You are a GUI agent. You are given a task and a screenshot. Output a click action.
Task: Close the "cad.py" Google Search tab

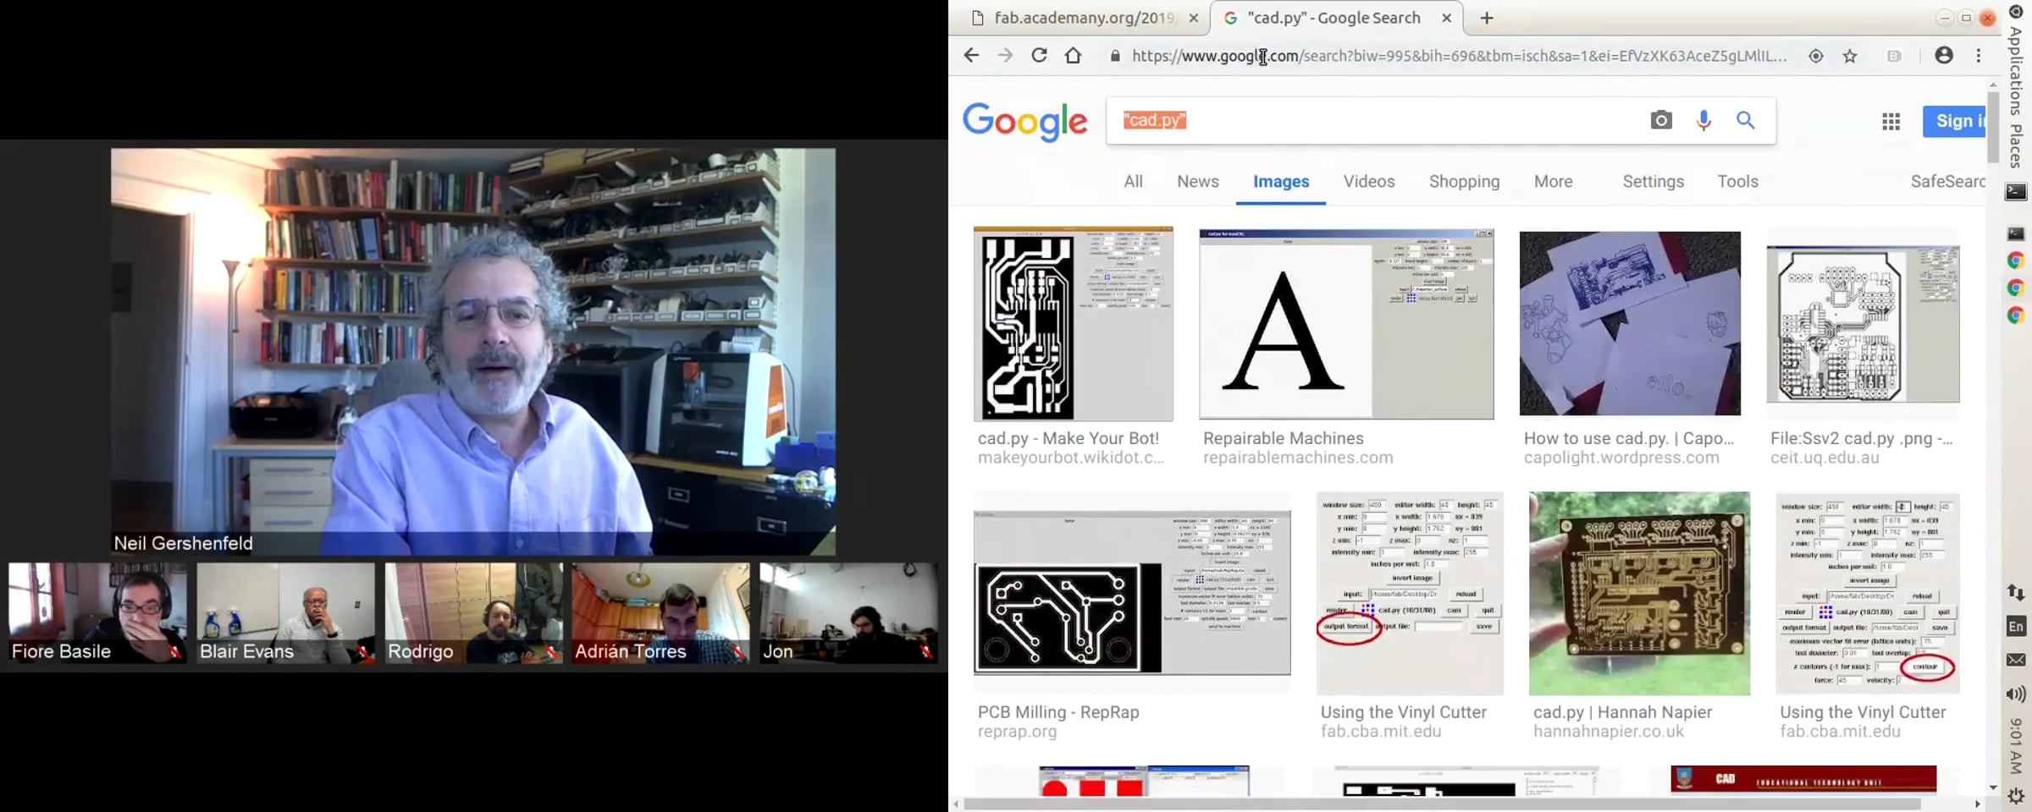pyautogui.click(x=1447, y=18)
